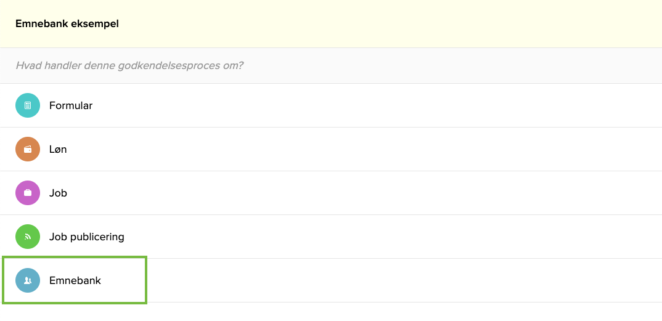The height and width of the screenshot is (321, 662).
Task: Select the Formular label text
Action: (x=71, y=105)
